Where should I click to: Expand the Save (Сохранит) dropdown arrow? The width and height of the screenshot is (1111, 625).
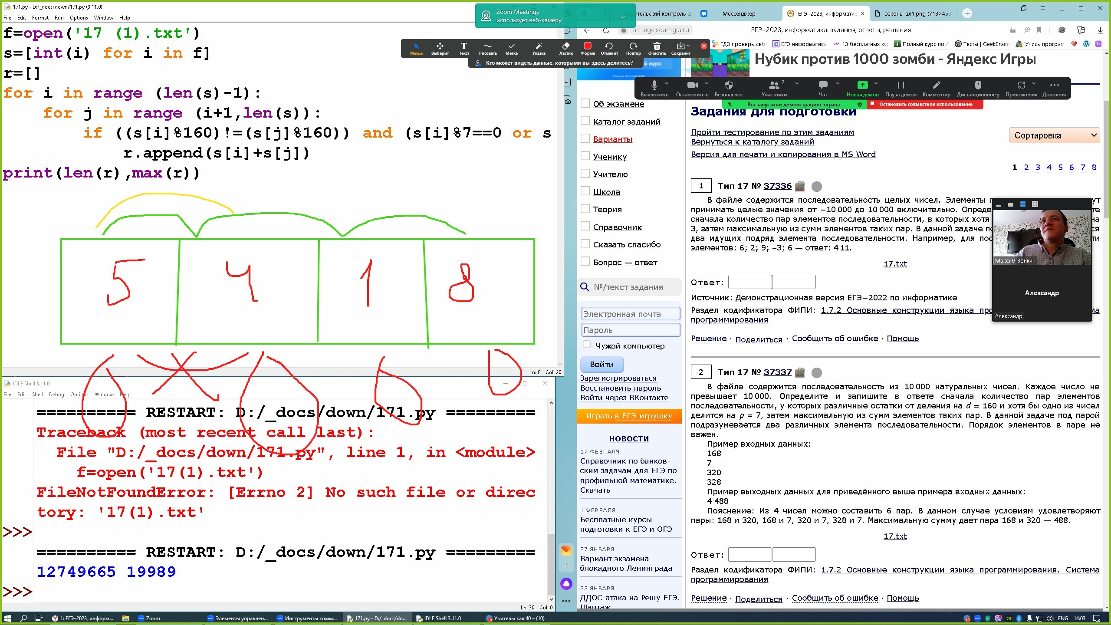688,46
